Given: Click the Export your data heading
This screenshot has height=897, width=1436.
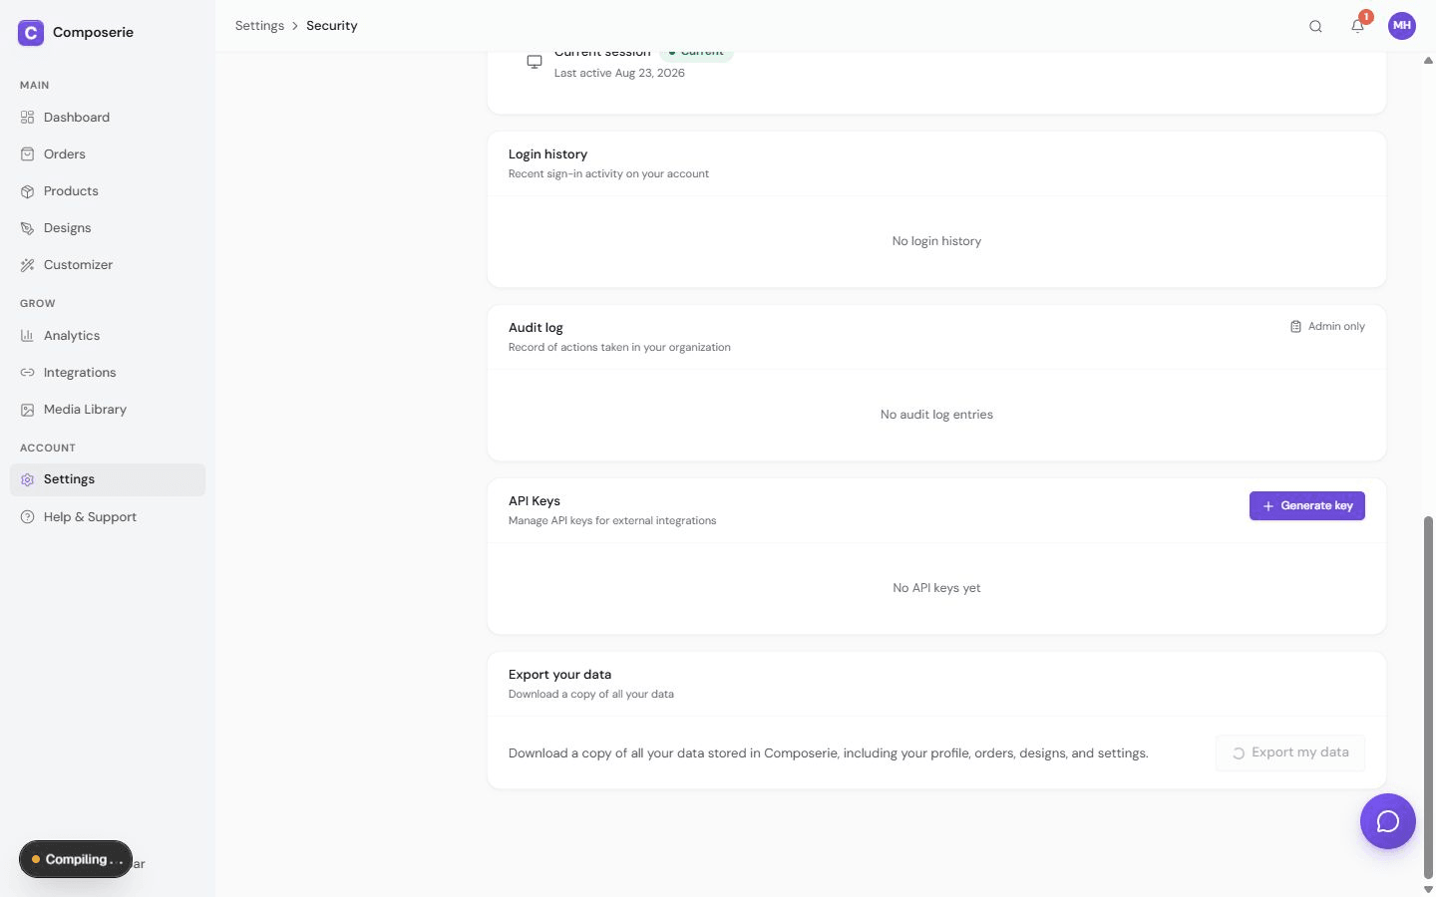Looking at the screenshot, I should 559,675.
